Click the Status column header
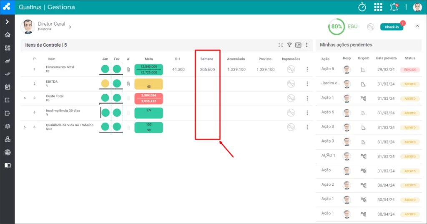Screen dimensions: 427x224 point(410,58)
